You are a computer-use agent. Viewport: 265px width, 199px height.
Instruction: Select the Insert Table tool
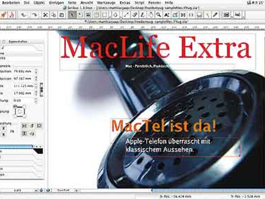96,15
